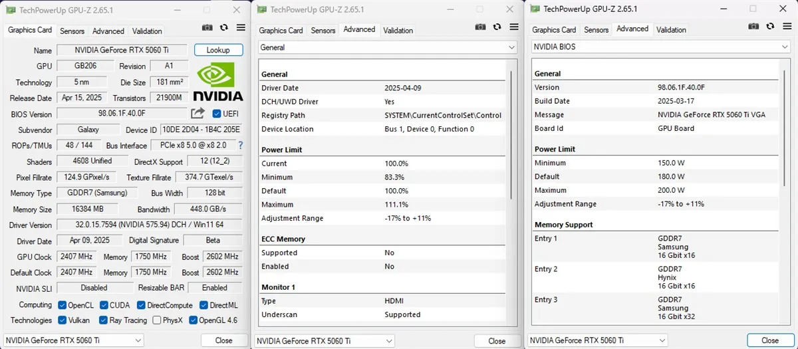This screenshot has height=349, width=798.
Task: Select Graphics Card tab in right window
Action: click(x=554, y=30)
